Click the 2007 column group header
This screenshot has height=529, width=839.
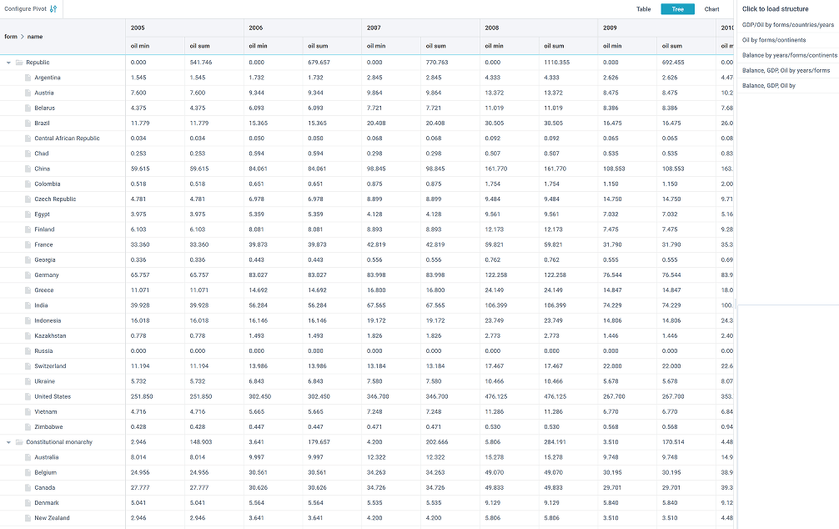420,28
